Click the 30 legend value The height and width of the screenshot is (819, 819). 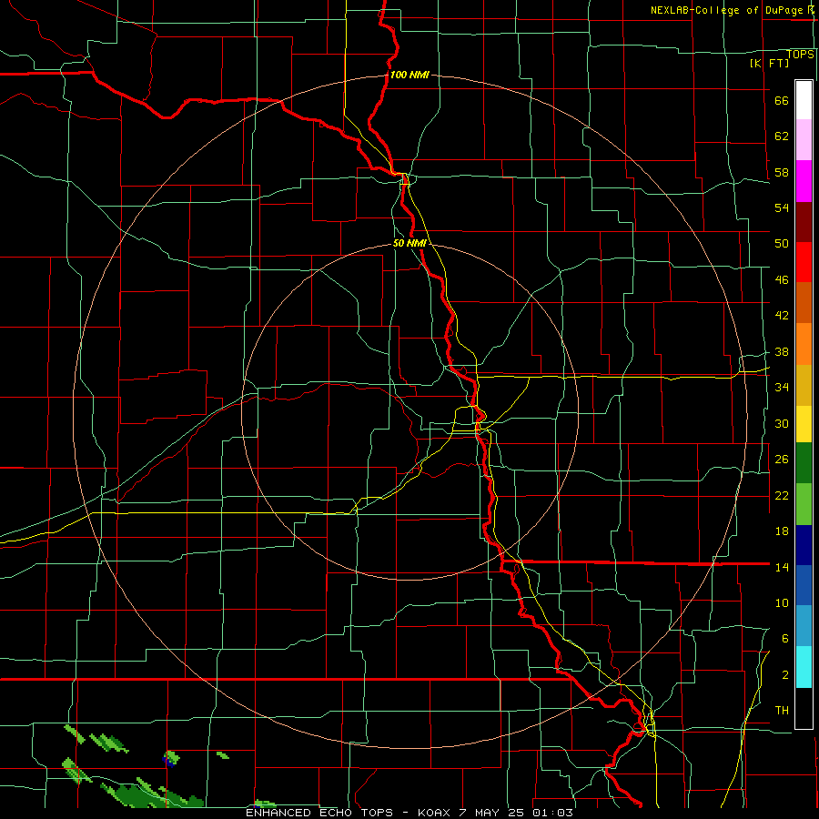coord(782,423)
